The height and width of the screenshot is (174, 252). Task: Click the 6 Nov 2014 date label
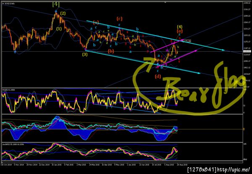click(x=18, y=165)
